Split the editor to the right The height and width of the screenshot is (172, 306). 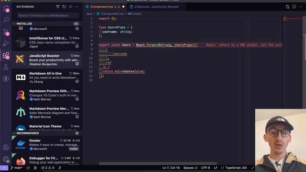294,7
